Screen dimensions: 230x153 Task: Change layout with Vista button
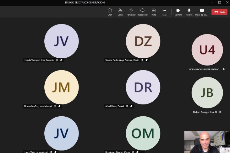pyautogui.click(x=154, y=12)
